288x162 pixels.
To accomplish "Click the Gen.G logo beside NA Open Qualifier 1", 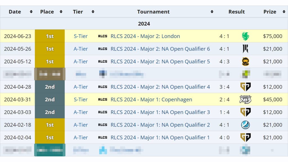I will [246, 137].
